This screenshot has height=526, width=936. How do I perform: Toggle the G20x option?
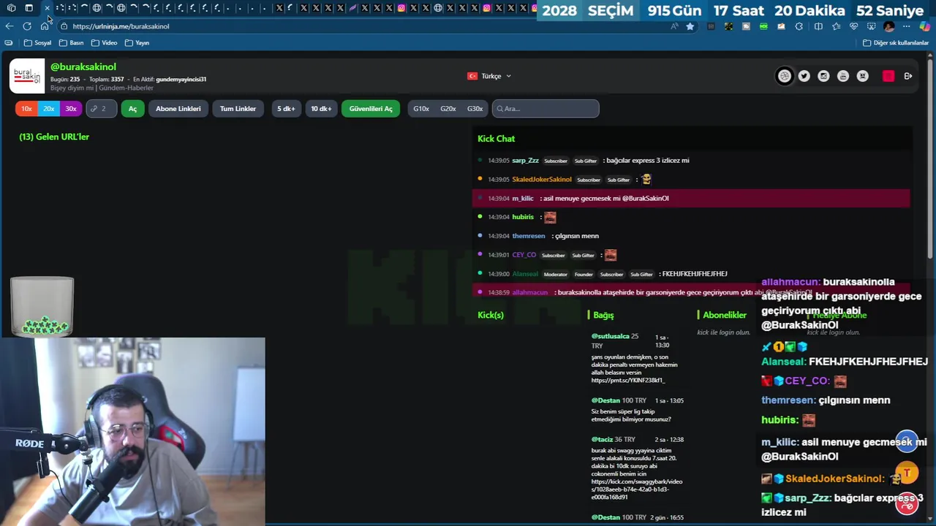click(x=448, y=109)
